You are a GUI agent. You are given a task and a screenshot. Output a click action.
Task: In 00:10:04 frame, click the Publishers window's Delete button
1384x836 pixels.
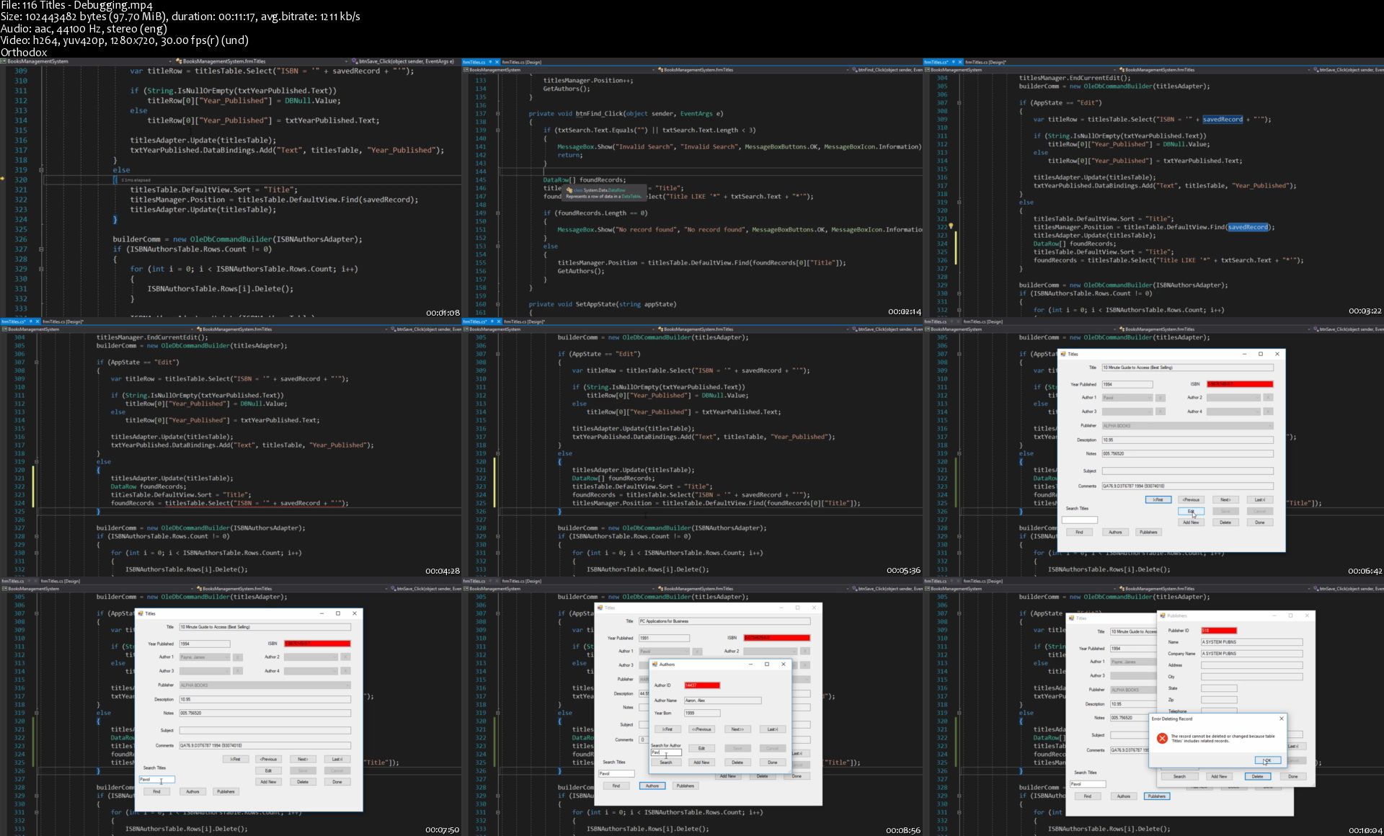[1257, 776]
